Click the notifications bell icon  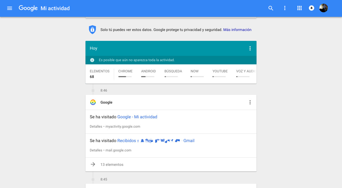point(312,8)
